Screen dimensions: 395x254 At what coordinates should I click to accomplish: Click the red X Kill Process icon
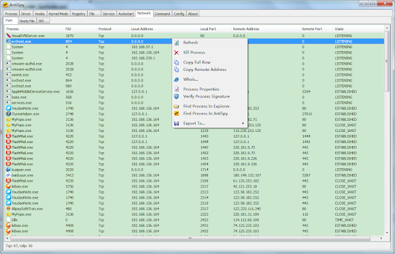(x=177, y=52)
